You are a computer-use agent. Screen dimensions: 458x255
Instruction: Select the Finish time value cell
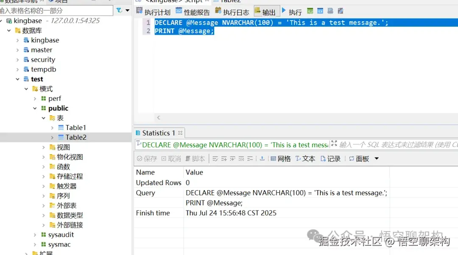pyautogui.click(x=231, y=213)
